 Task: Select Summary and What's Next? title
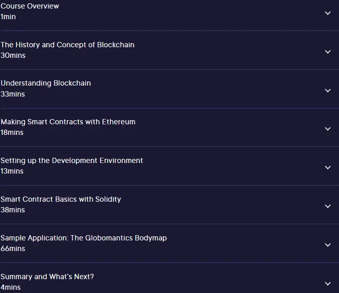(47, 277)
